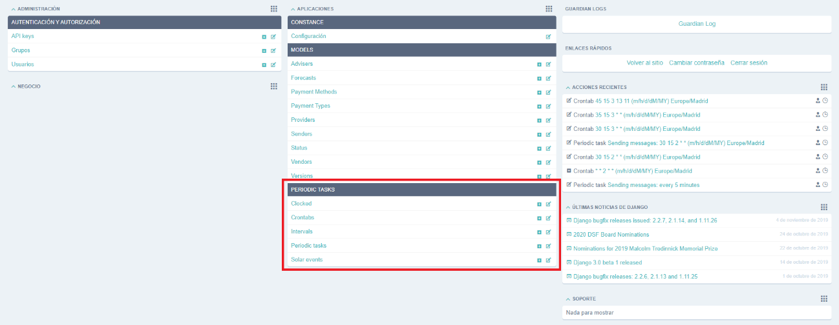Open edit icon for Usuarios row
Image resolution: width=839 pixels, height=325 pixels.
pyautogui.click(x=273, y=64)
